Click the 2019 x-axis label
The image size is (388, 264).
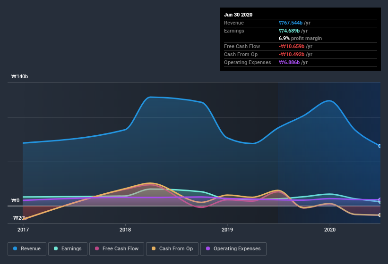[227, 230]
